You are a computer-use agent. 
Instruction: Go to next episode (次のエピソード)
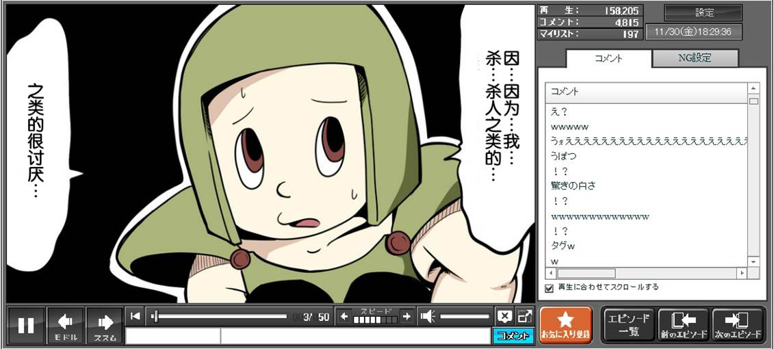[x=738, y=325]
